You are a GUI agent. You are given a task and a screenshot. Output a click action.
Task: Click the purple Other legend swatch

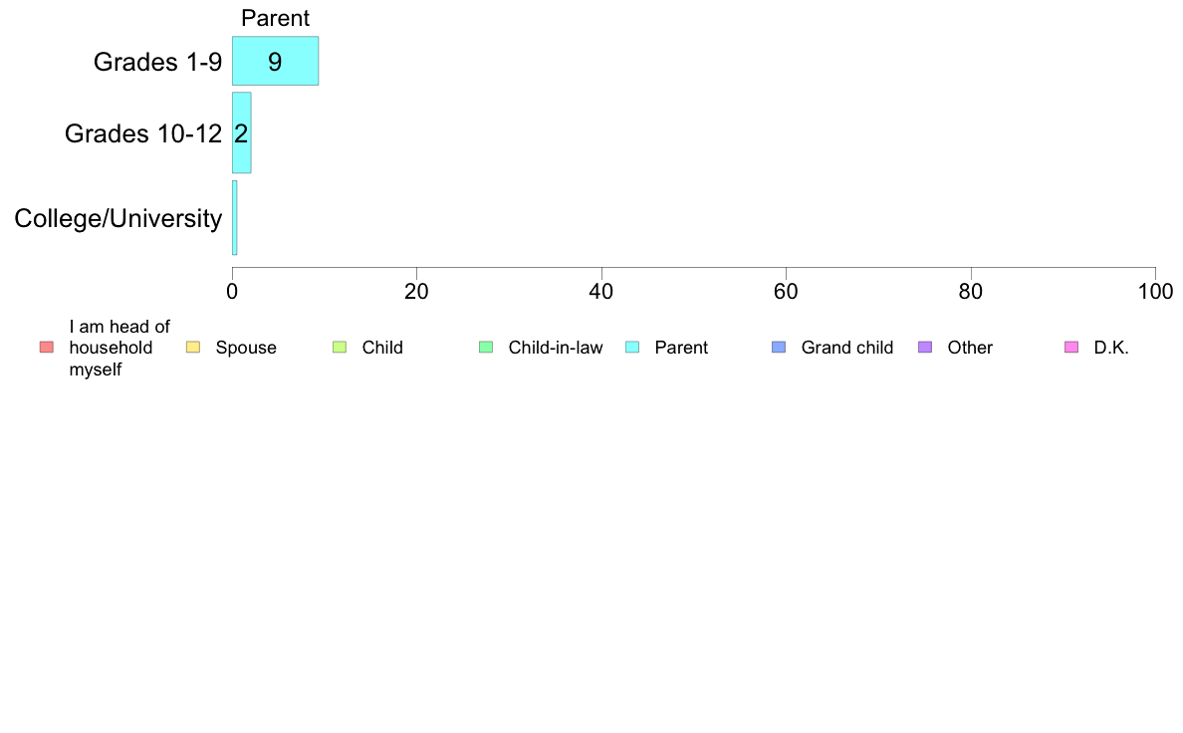925,347
